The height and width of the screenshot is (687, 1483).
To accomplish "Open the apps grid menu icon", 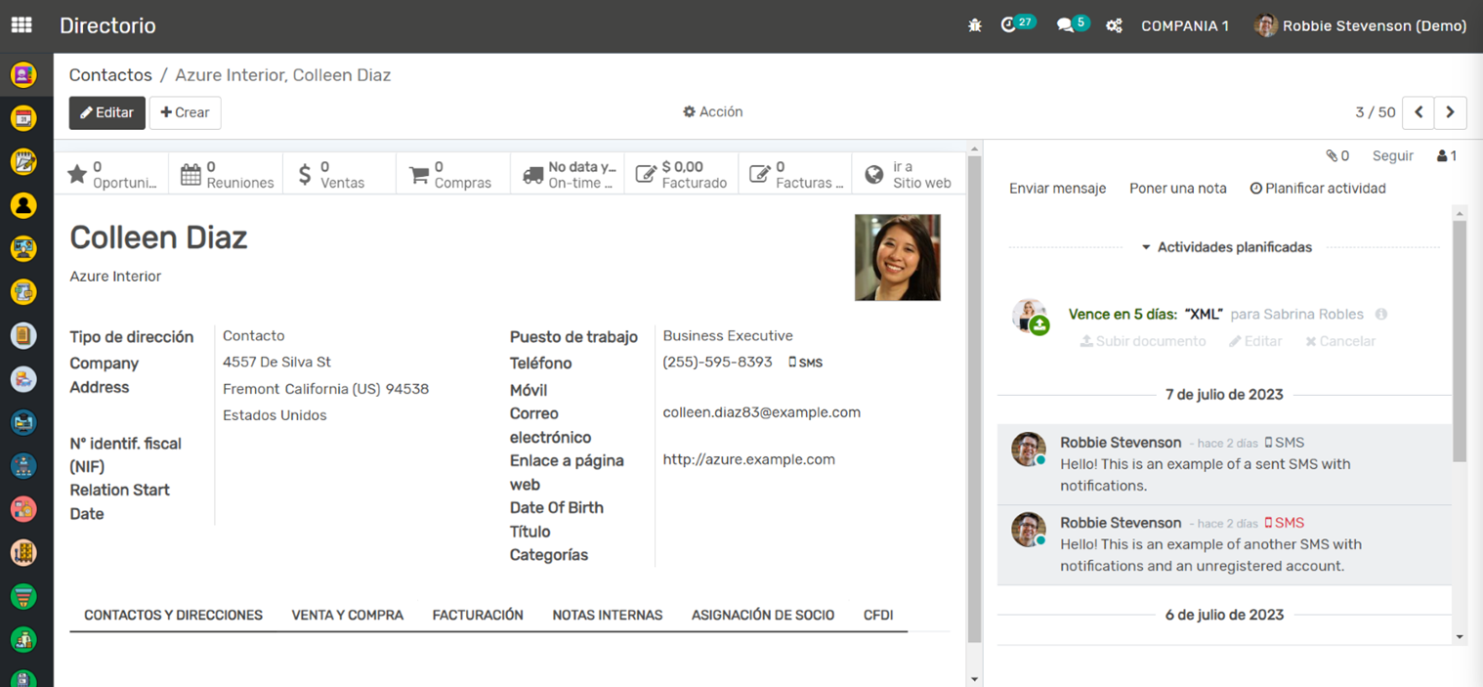I will point(21,25).
